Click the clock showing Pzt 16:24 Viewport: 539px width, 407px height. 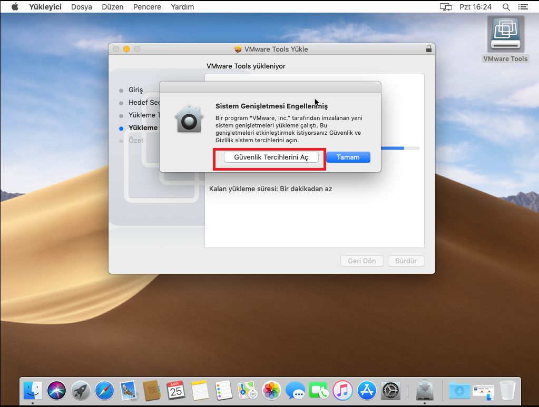pos(476,7)
